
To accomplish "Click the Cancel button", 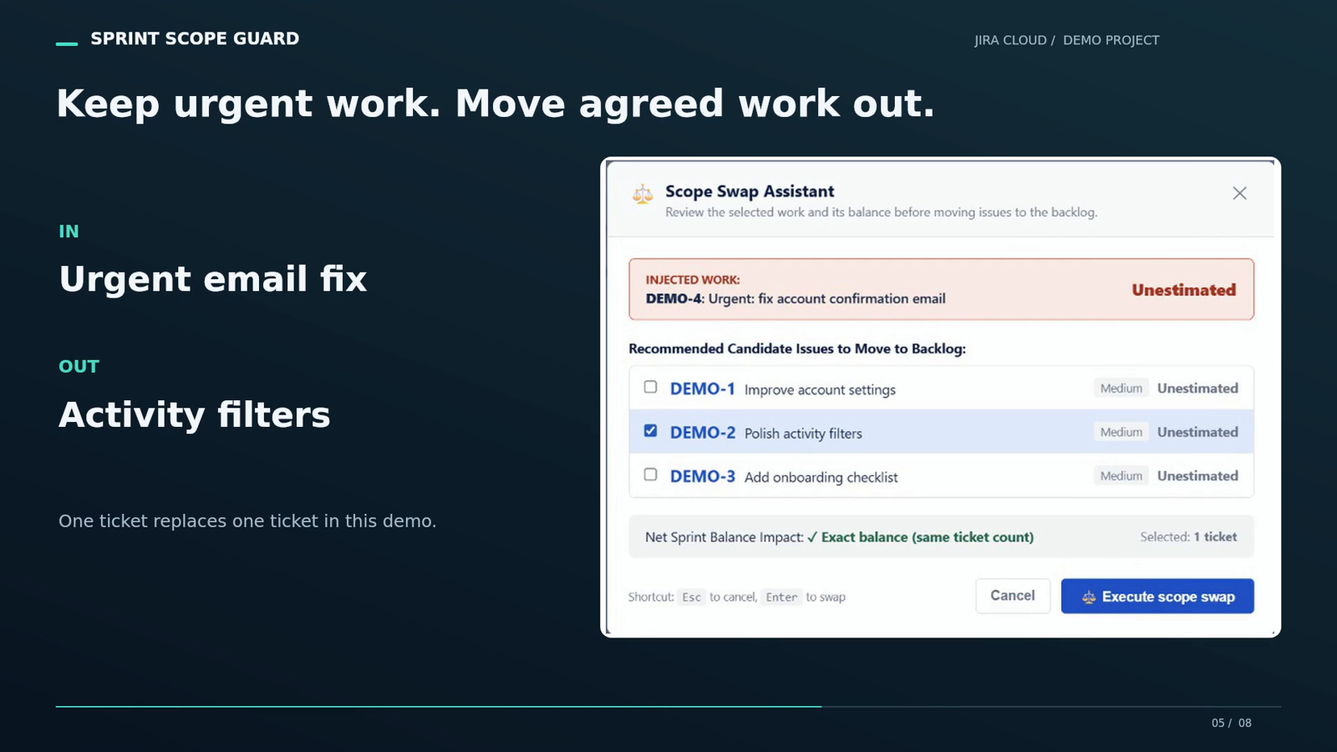I will 1013,596.
